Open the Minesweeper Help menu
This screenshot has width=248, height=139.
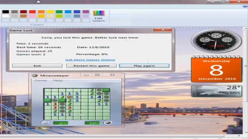coord(58,81)
